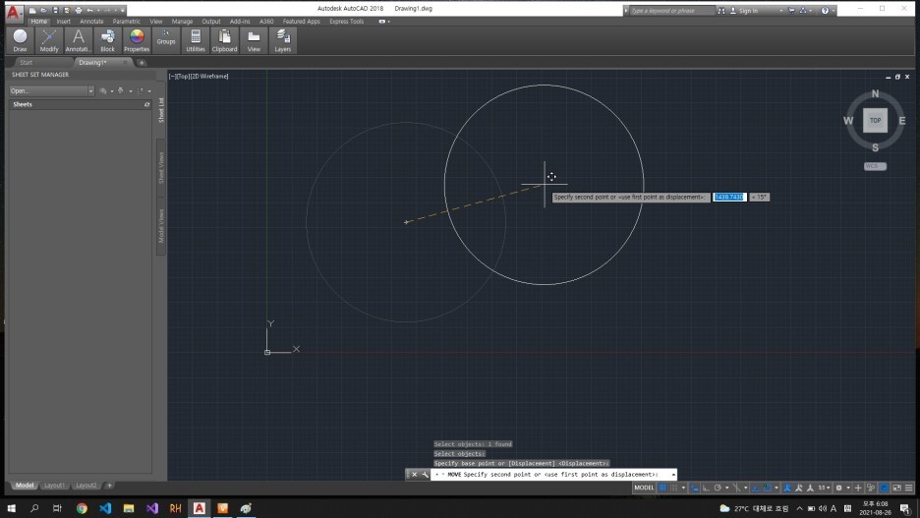Image resolution: width=920 pixels, height=518 pixels.
Task: Click the New file icon in quick access toolbar
Action: (x=31, y=10)
